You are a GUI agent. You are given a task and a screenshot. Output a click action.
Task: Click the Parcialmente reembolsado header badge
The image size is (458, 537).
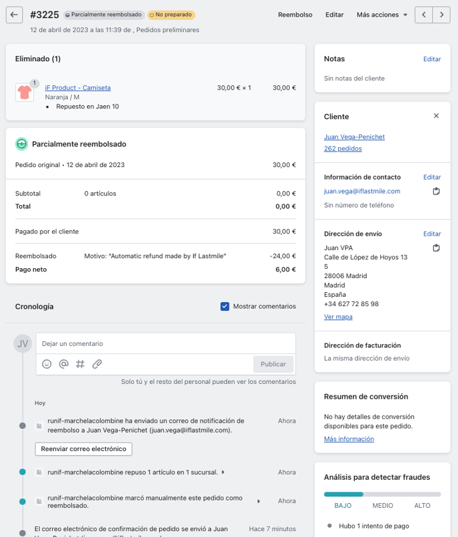pos(104,15)
